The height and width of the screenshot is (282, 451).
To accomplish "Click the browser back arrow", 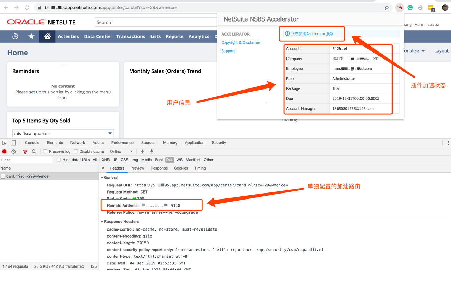I will [x=6, y=7].
